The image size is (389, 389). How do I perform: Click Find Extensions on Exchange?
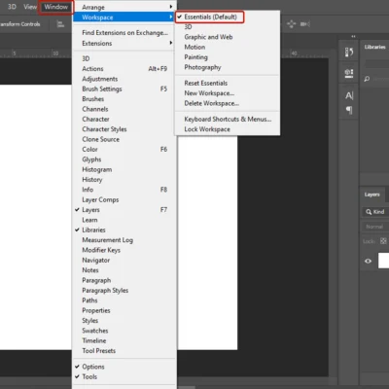(124, 33)
